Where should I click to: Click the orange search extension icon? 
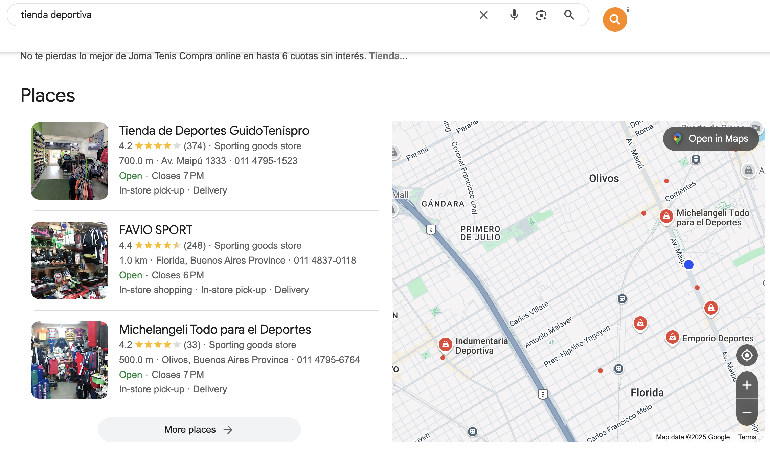pos(615,20)
